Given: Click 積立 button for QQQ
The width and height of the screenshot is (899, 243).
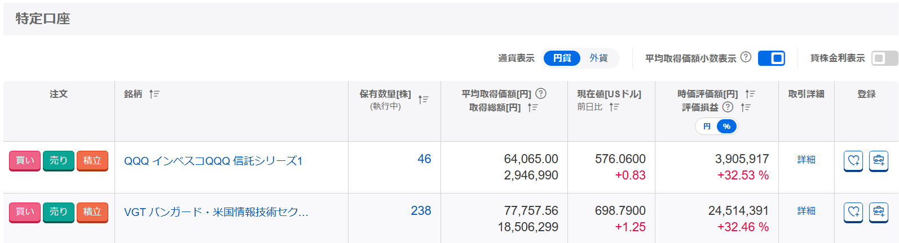Looking at the screenshot, I should coord(92,161).
